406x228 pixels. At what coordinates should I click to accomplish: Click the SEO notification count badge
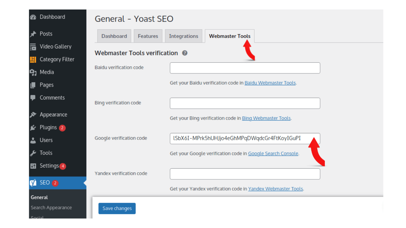55,183
